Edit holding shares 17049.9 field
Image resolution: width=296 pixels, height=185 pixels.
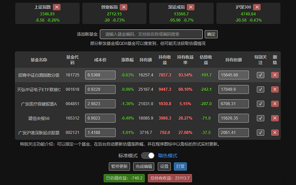click(234, 89)
